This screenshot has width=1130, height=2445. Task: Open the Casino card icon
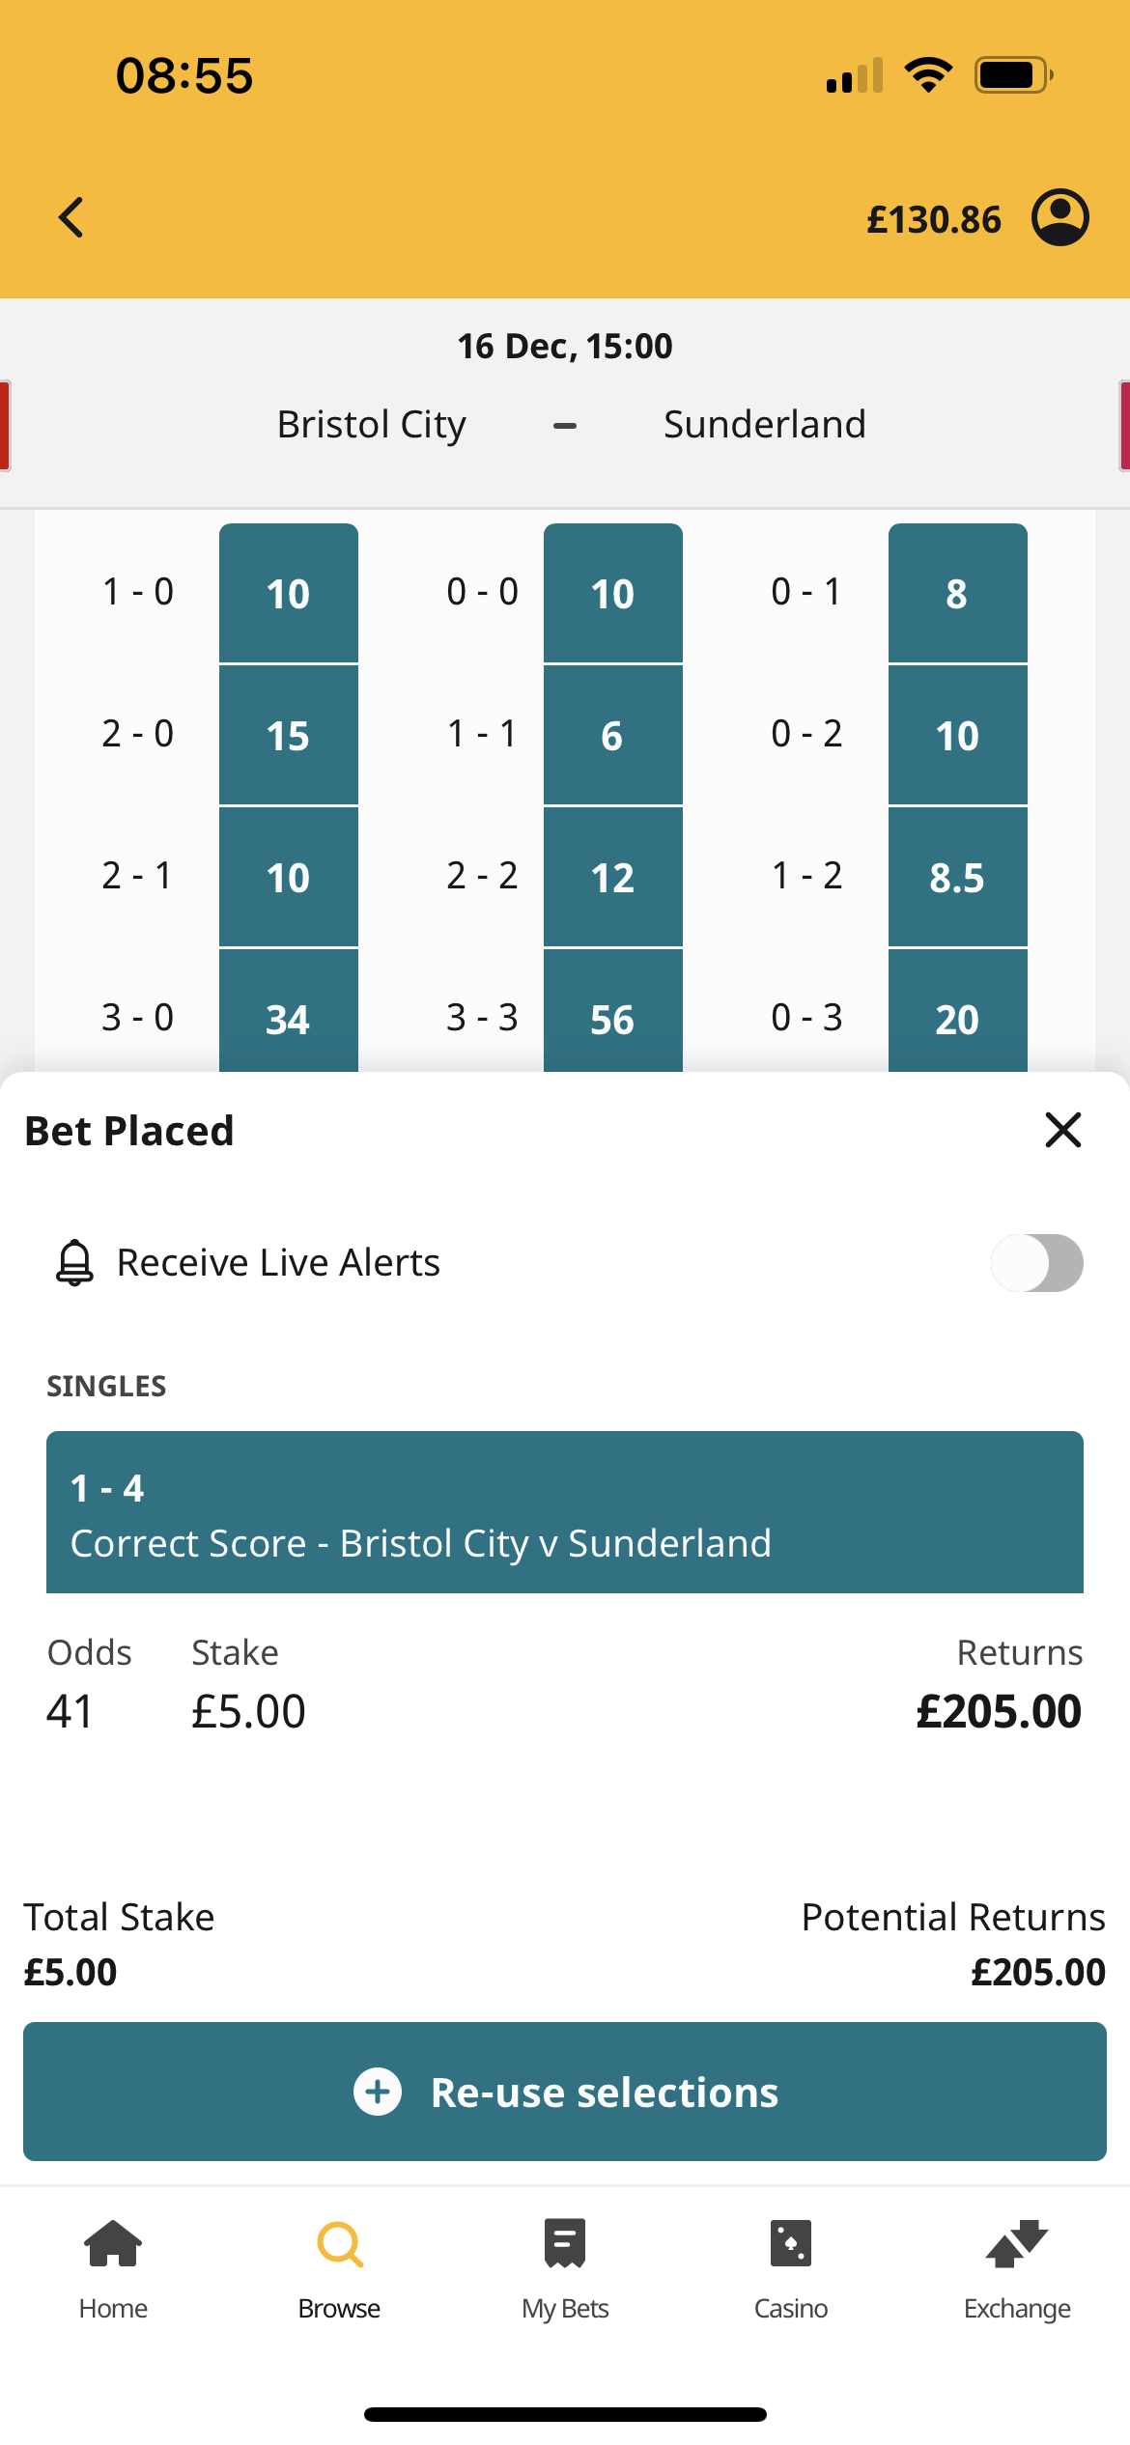click(x=791, y=2243)
